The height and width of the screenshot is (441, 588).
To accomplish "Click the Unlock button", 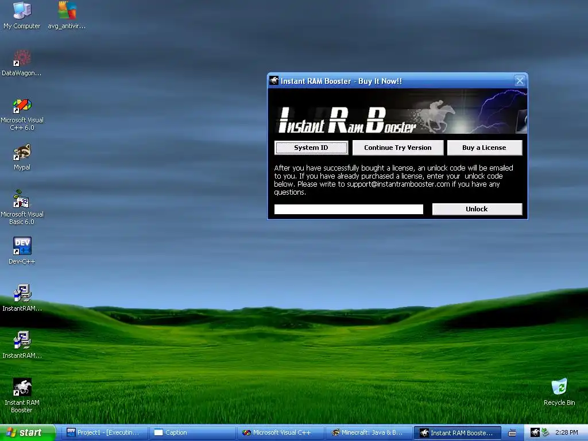I will pos(477,209).
